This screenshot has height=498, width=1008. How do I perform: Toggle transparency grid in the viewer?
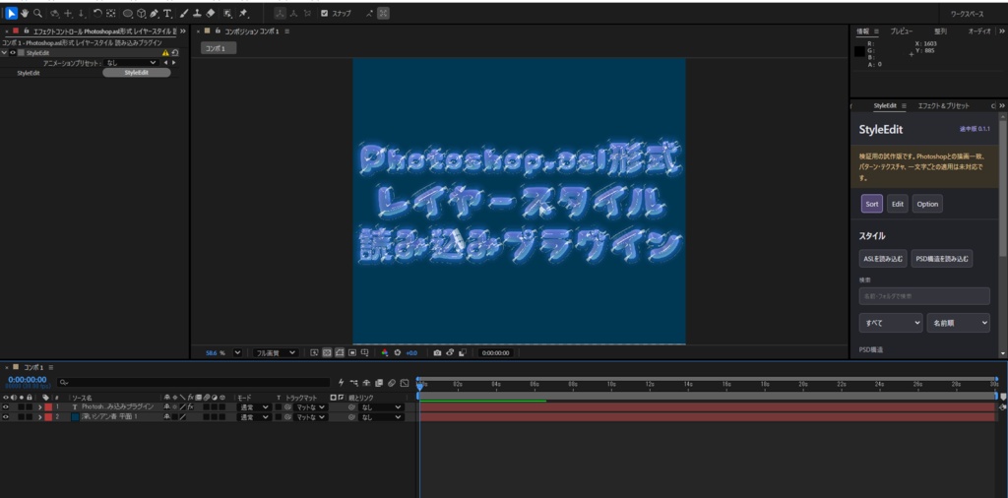tap(327, 352)
